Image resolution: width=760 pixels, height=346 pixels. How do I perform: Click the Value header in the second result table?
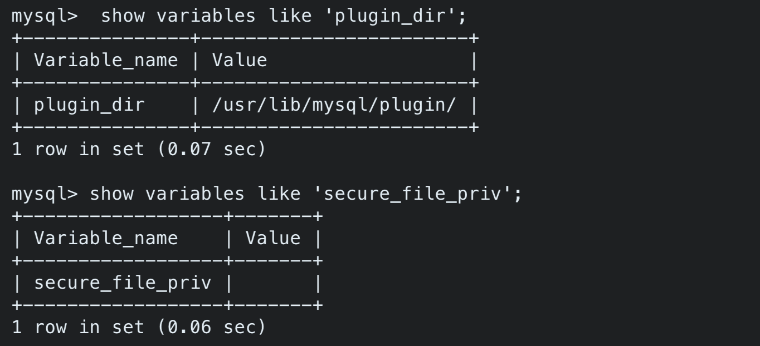click(273, 238)
